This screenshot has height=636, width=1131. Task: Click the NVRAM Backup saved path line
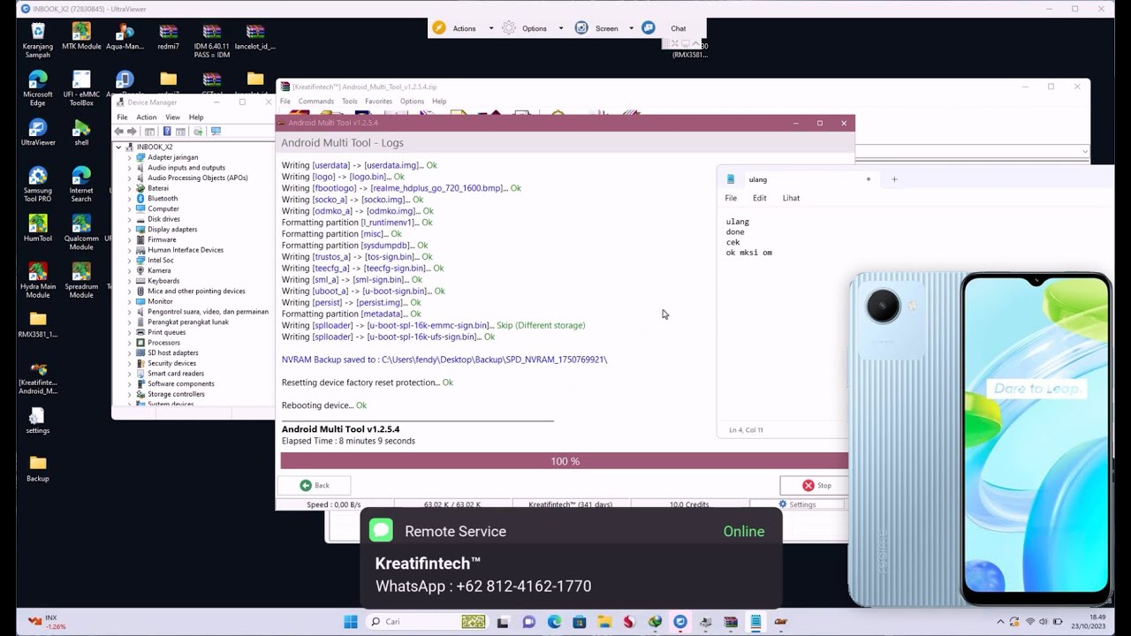444,360
